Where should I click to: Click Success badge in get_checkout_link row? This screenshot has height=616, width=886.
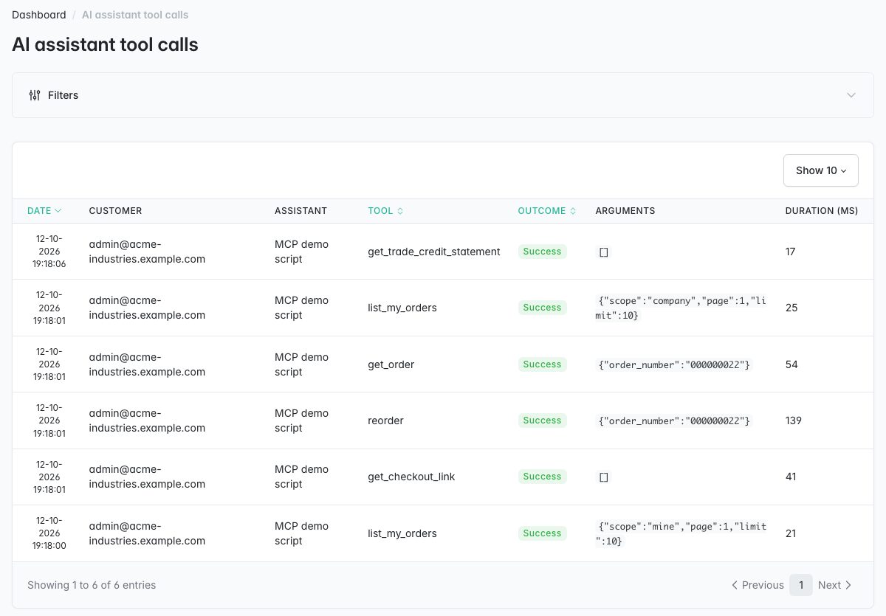[x=542, y=477]
